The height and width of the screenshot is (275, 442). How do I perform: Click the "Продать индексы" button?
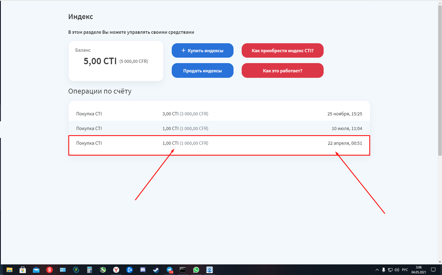coord(202,70)
